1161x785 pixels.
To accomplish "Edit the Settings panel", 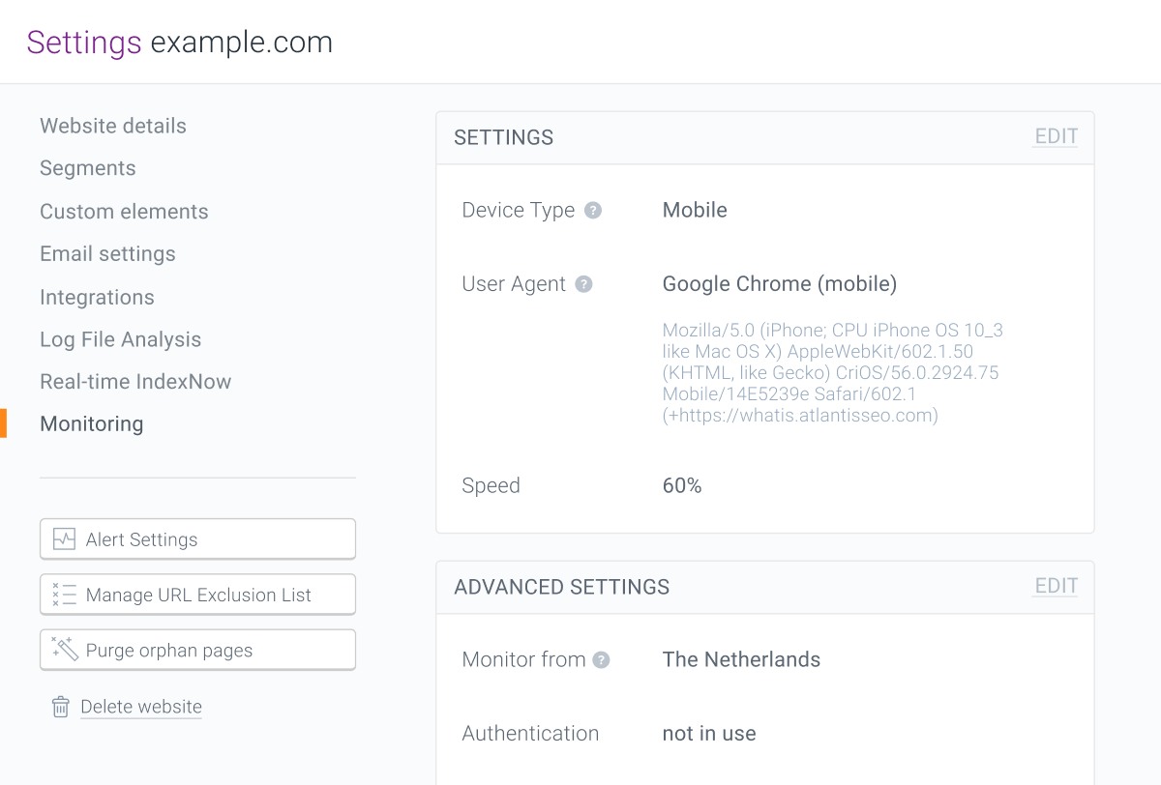I will 1056,136.
